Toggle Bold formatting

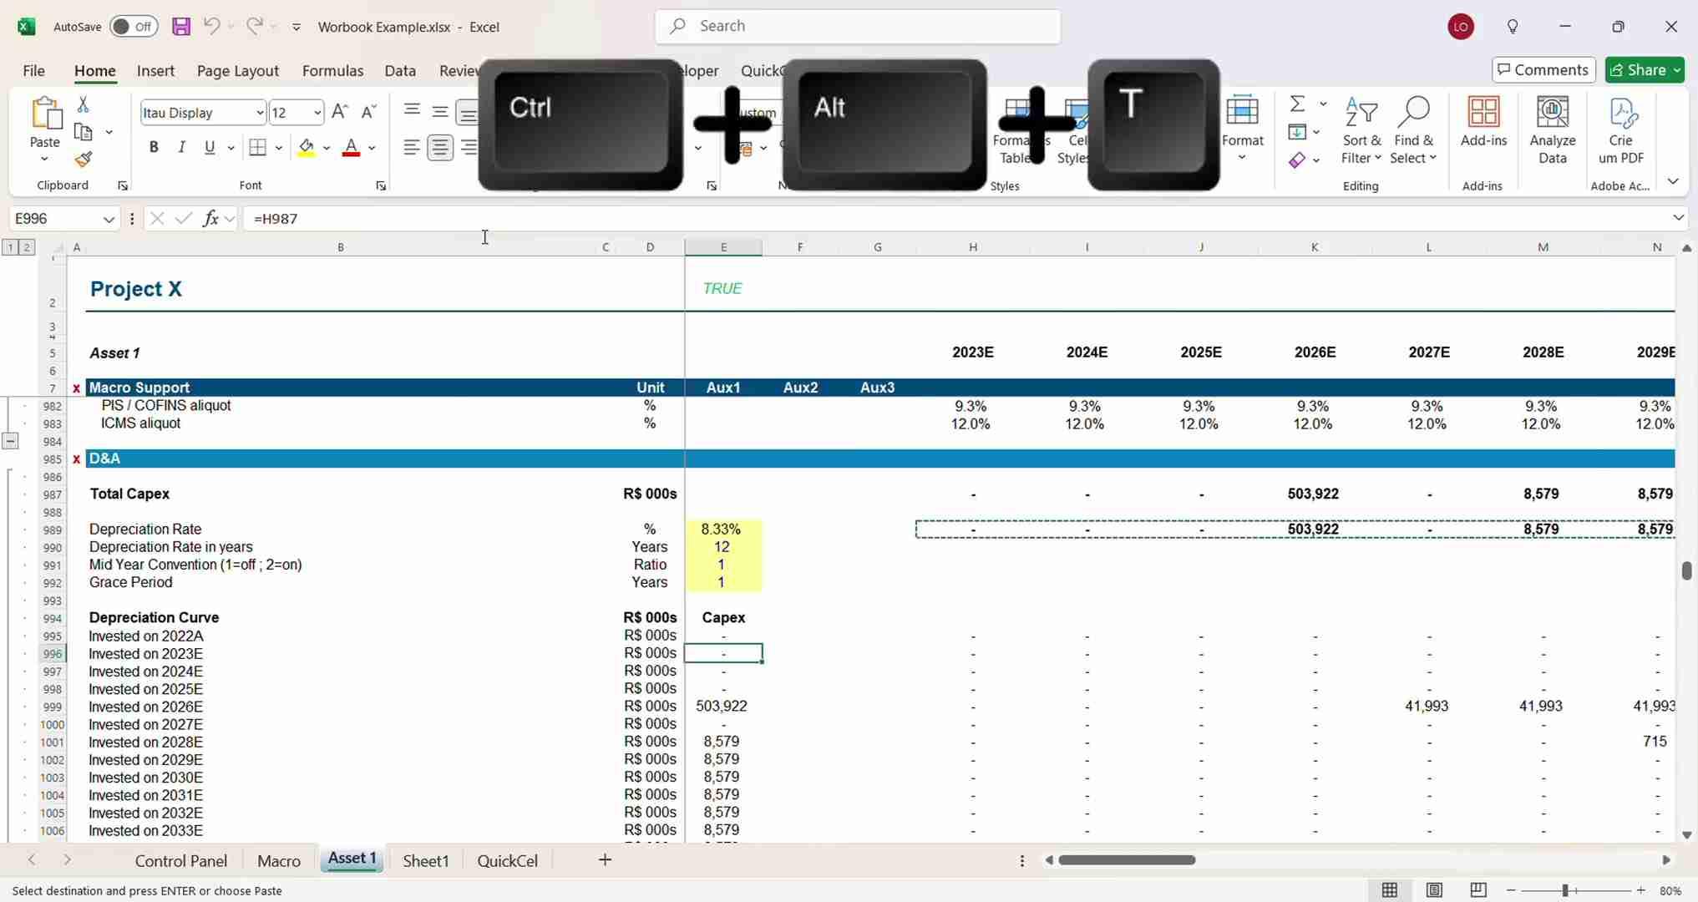[154, 148]
